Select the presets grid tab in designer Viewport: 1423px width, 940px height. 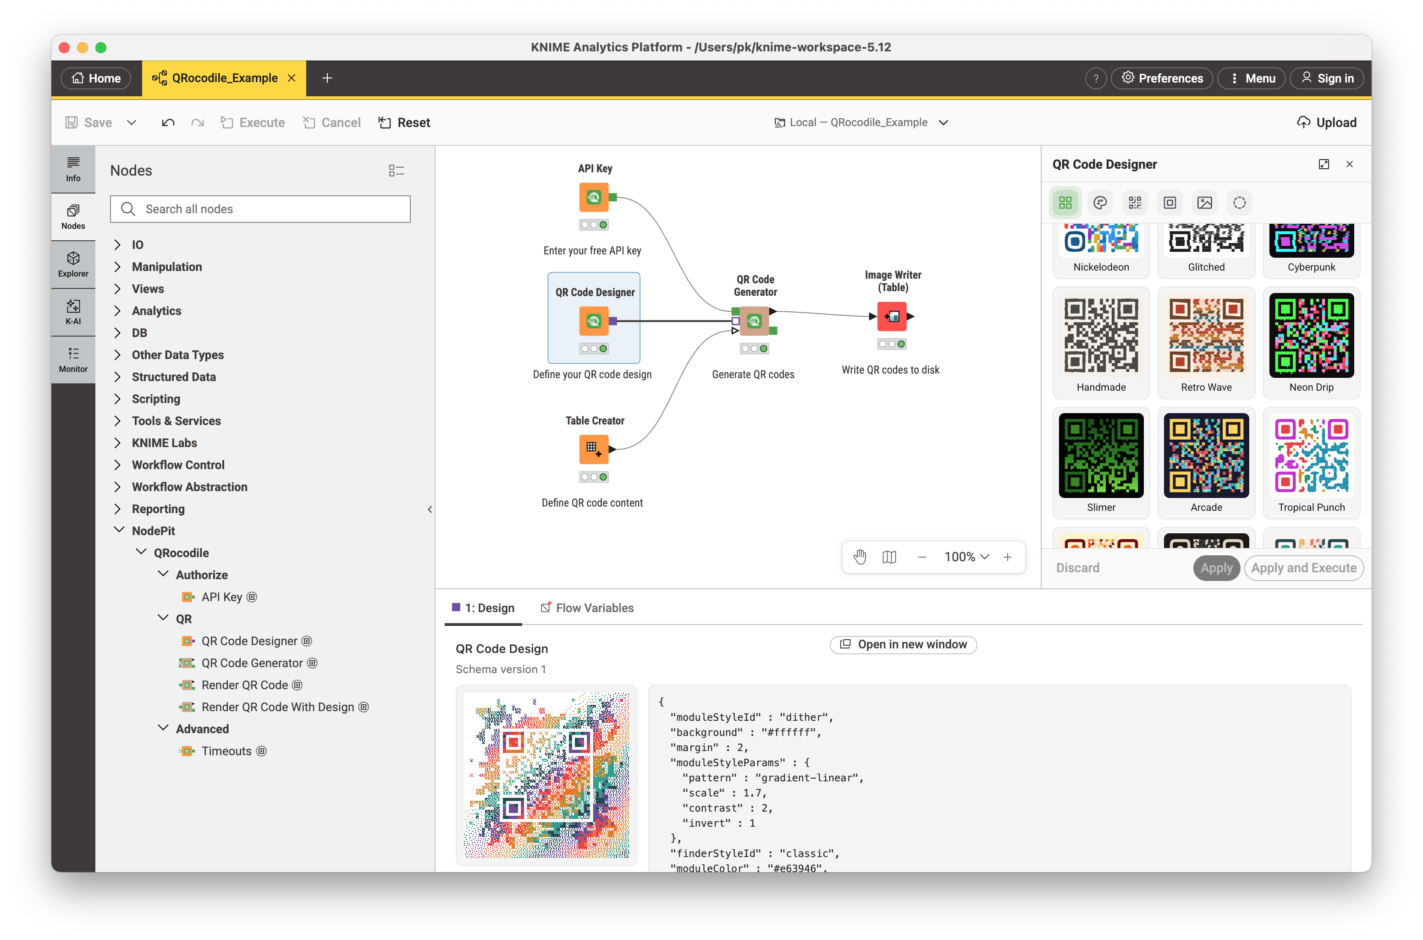(x=1065, y=203)
